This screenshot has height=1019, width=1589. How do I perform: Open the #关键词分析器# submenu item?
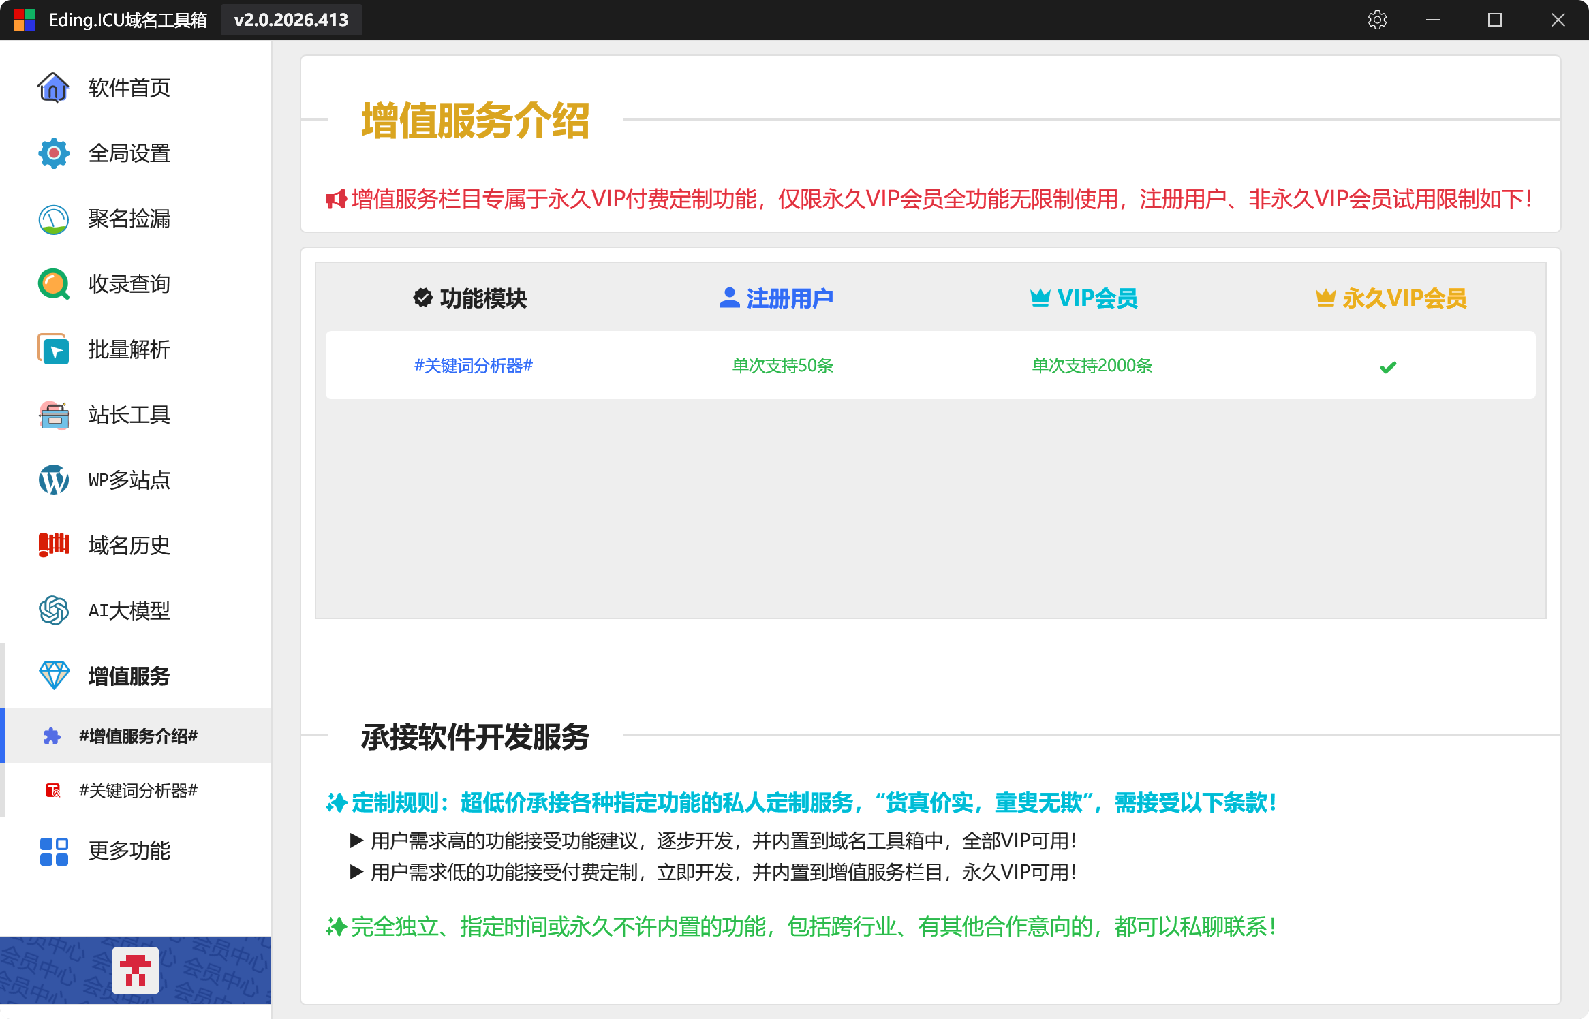coord(138,791)
